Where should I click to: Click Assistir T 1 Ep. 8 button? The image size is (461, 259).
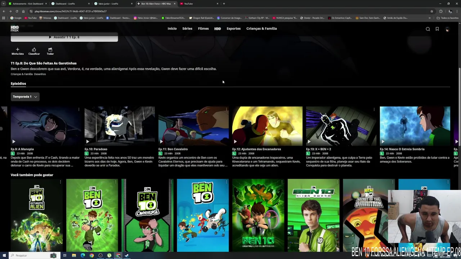click(64, 37)
